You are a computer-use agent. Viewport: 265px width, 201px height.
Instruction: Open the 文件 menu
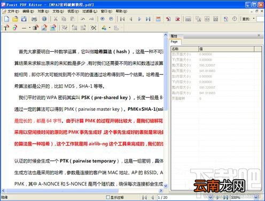pyautogui.click(x=13, y=11)
